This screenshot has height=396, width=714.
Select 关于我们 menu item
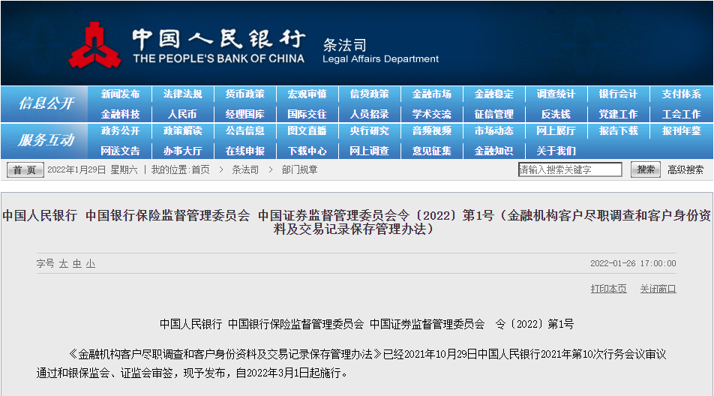click(556, 151)
